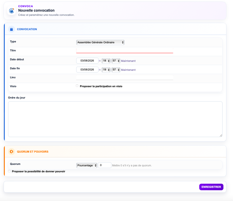This screenshot has height=201, width=233.
Task: Open the Quorum Pourcentage dropdown
Action: pyautogui.click(x=87, y=165)
